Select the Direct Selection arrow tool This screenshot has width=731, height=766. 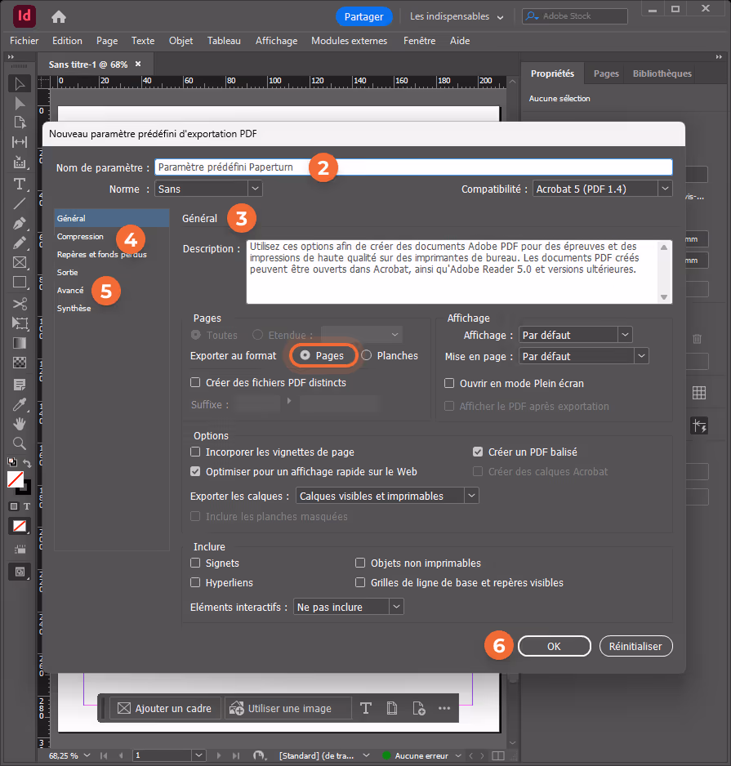[x=20, y=104]
